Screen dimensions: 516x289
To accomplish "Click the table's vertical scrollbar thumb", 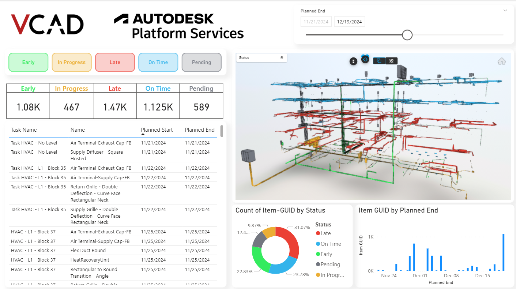I will (x=221, y=131).
